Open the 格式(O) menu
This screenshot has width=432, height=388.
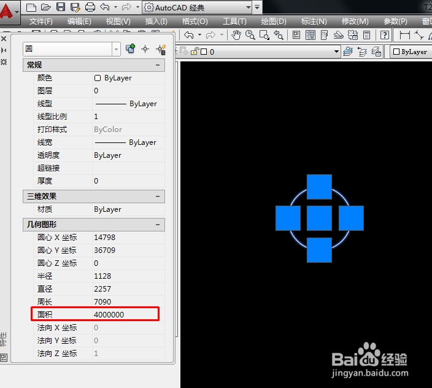pyautogui.click(x=195, y=21)
